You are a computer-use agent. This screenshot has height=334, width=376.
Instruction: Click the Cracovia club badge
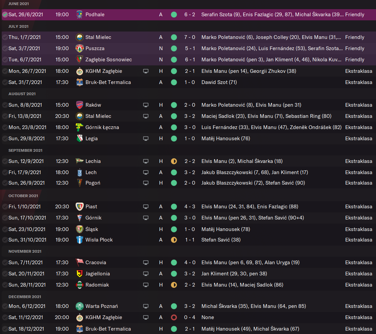tap(79, 263)
